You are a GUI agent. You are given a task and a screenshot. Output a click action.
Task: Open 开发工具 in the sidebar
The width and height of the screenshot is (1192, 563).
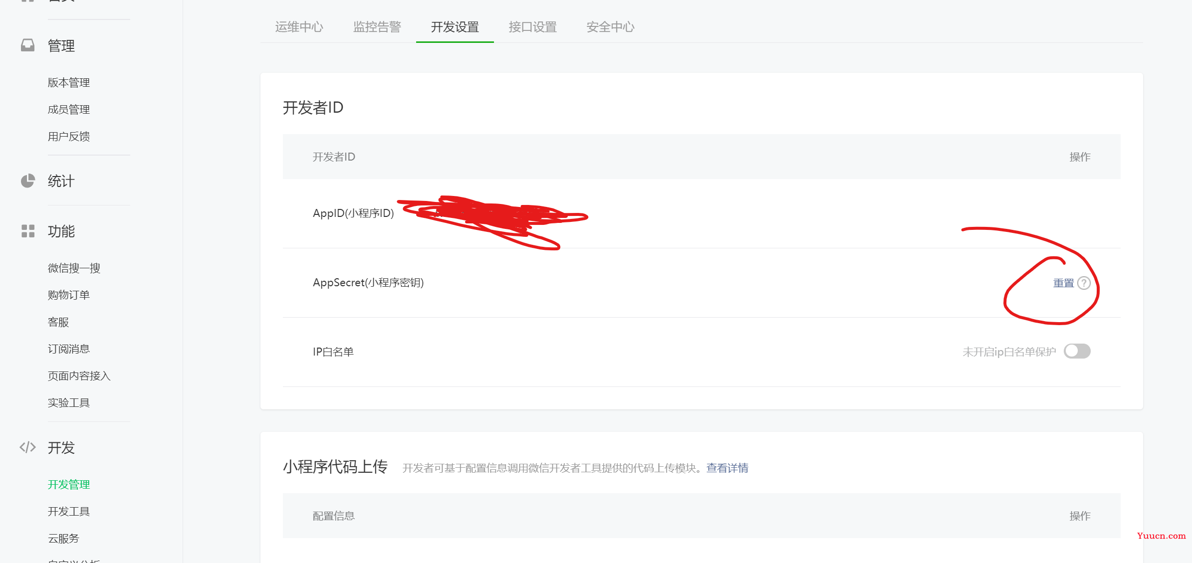(69, 512)
